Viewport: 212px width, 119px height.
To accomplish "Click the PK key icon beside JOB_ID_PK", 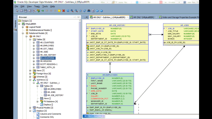I will point(165,43).
